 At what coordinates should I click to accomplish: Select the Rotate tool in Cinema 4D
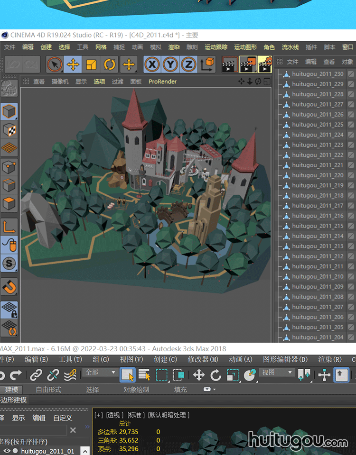[x=110, y=64]
